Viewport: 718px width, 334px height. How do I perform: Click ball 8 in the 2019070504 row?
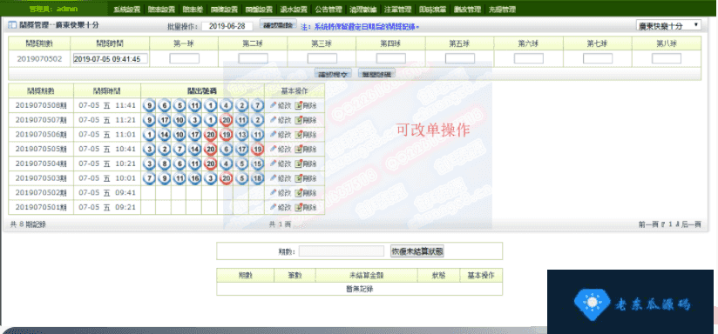(164, 164)
